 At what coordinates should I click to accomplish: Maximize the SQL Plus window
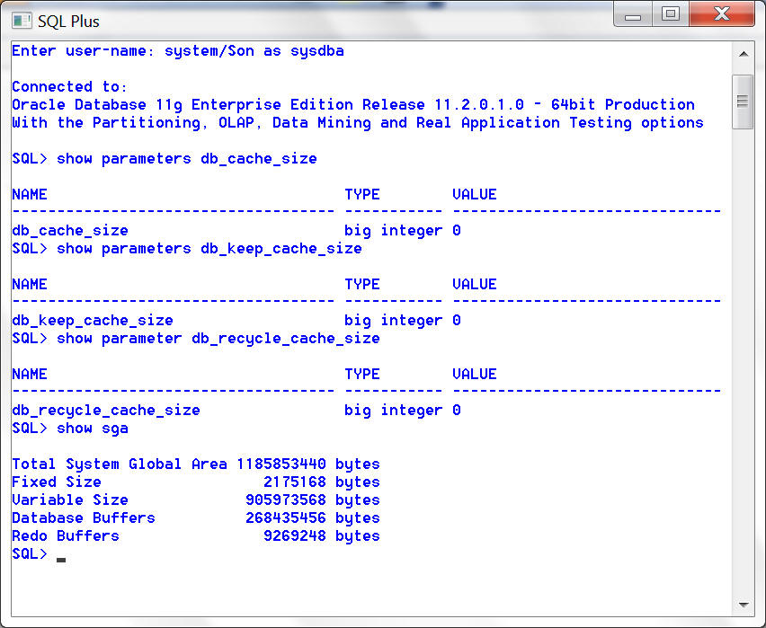[671, 14]
